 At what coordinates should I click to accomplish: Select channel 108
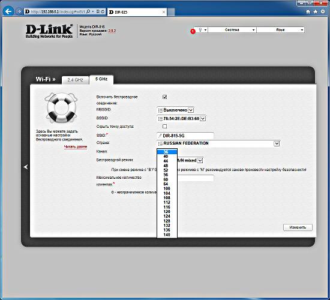click(167, 197)
